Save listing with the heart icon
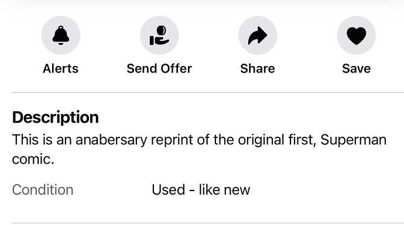Screen dimensions: 404x225 pos(357,36)
